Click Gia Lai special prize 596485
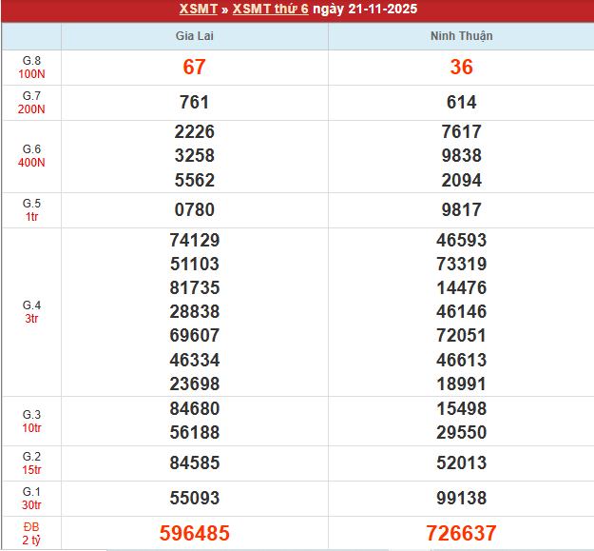594x551 pixels. (x=194, y=533)
